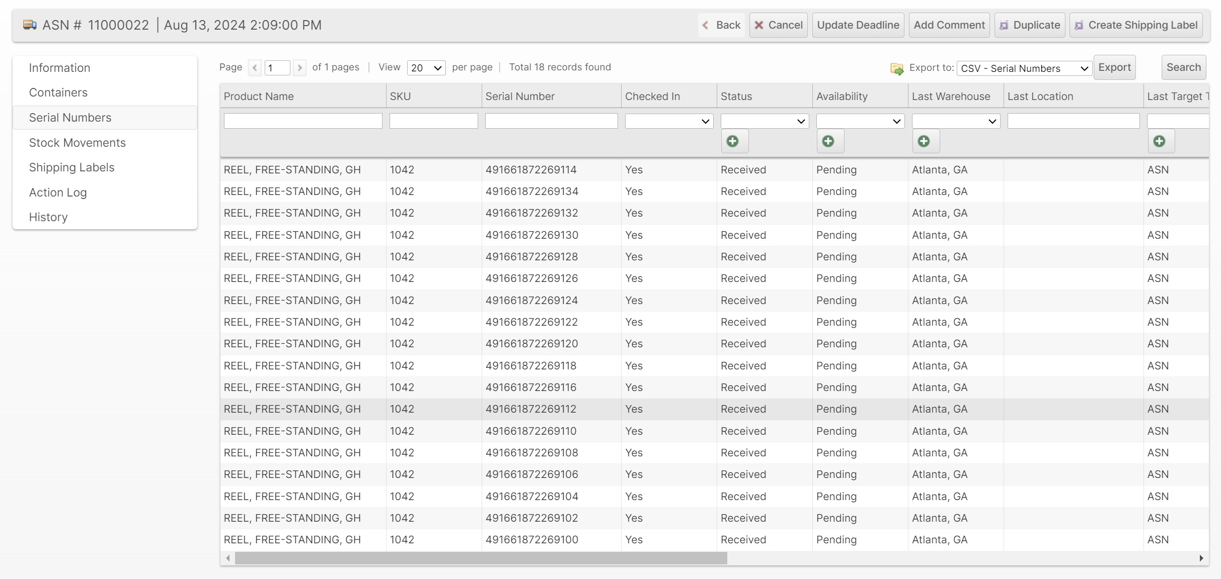The height and width of the screenshot is (579, 1221).
Task: Open the Status filter dropdown
Action: pos(765,121)
